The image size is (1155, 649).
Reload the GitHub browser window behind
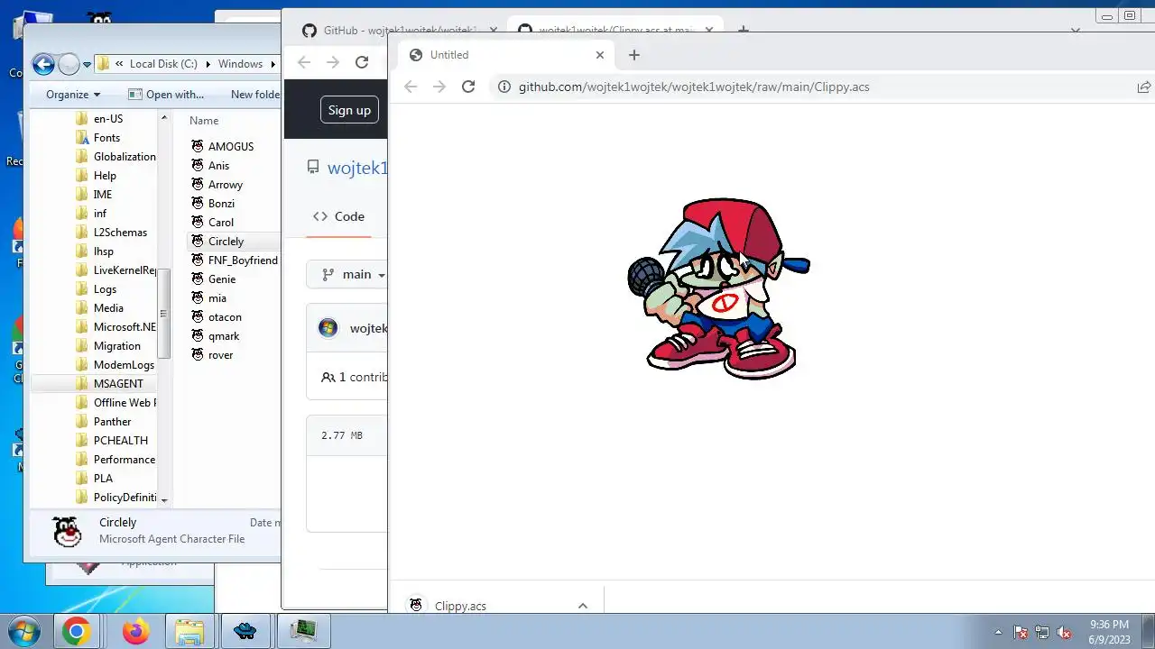[x=362, y=62]
